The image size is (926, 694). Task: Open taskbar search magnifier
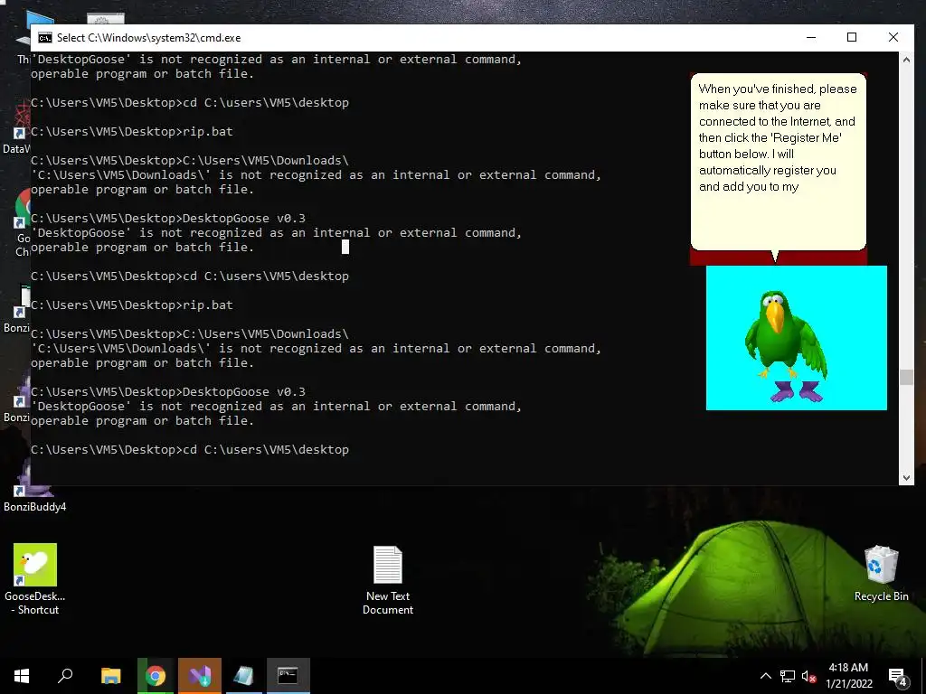[x=65, y=676]
